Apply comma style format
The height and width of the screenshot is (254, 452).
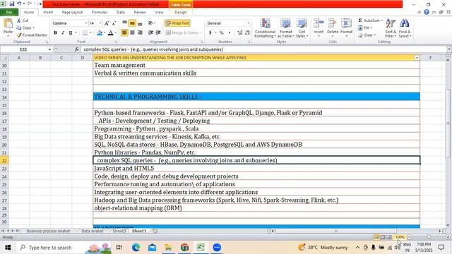coord(229,33)
